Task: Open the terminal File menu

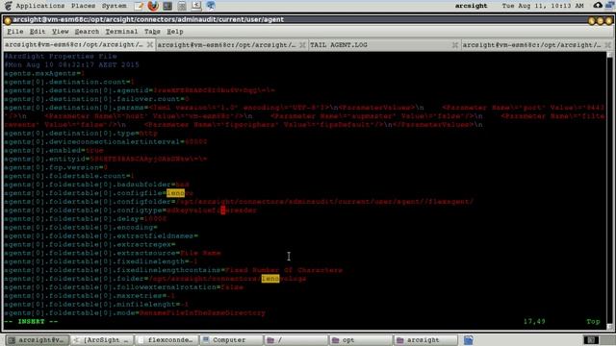Action: click(15, 32)
